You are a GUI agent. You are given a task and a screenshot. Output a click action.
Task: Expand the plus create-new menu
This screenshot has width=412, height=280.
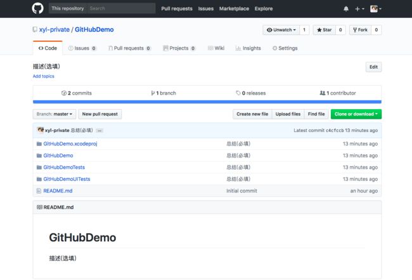coord(359,9)
